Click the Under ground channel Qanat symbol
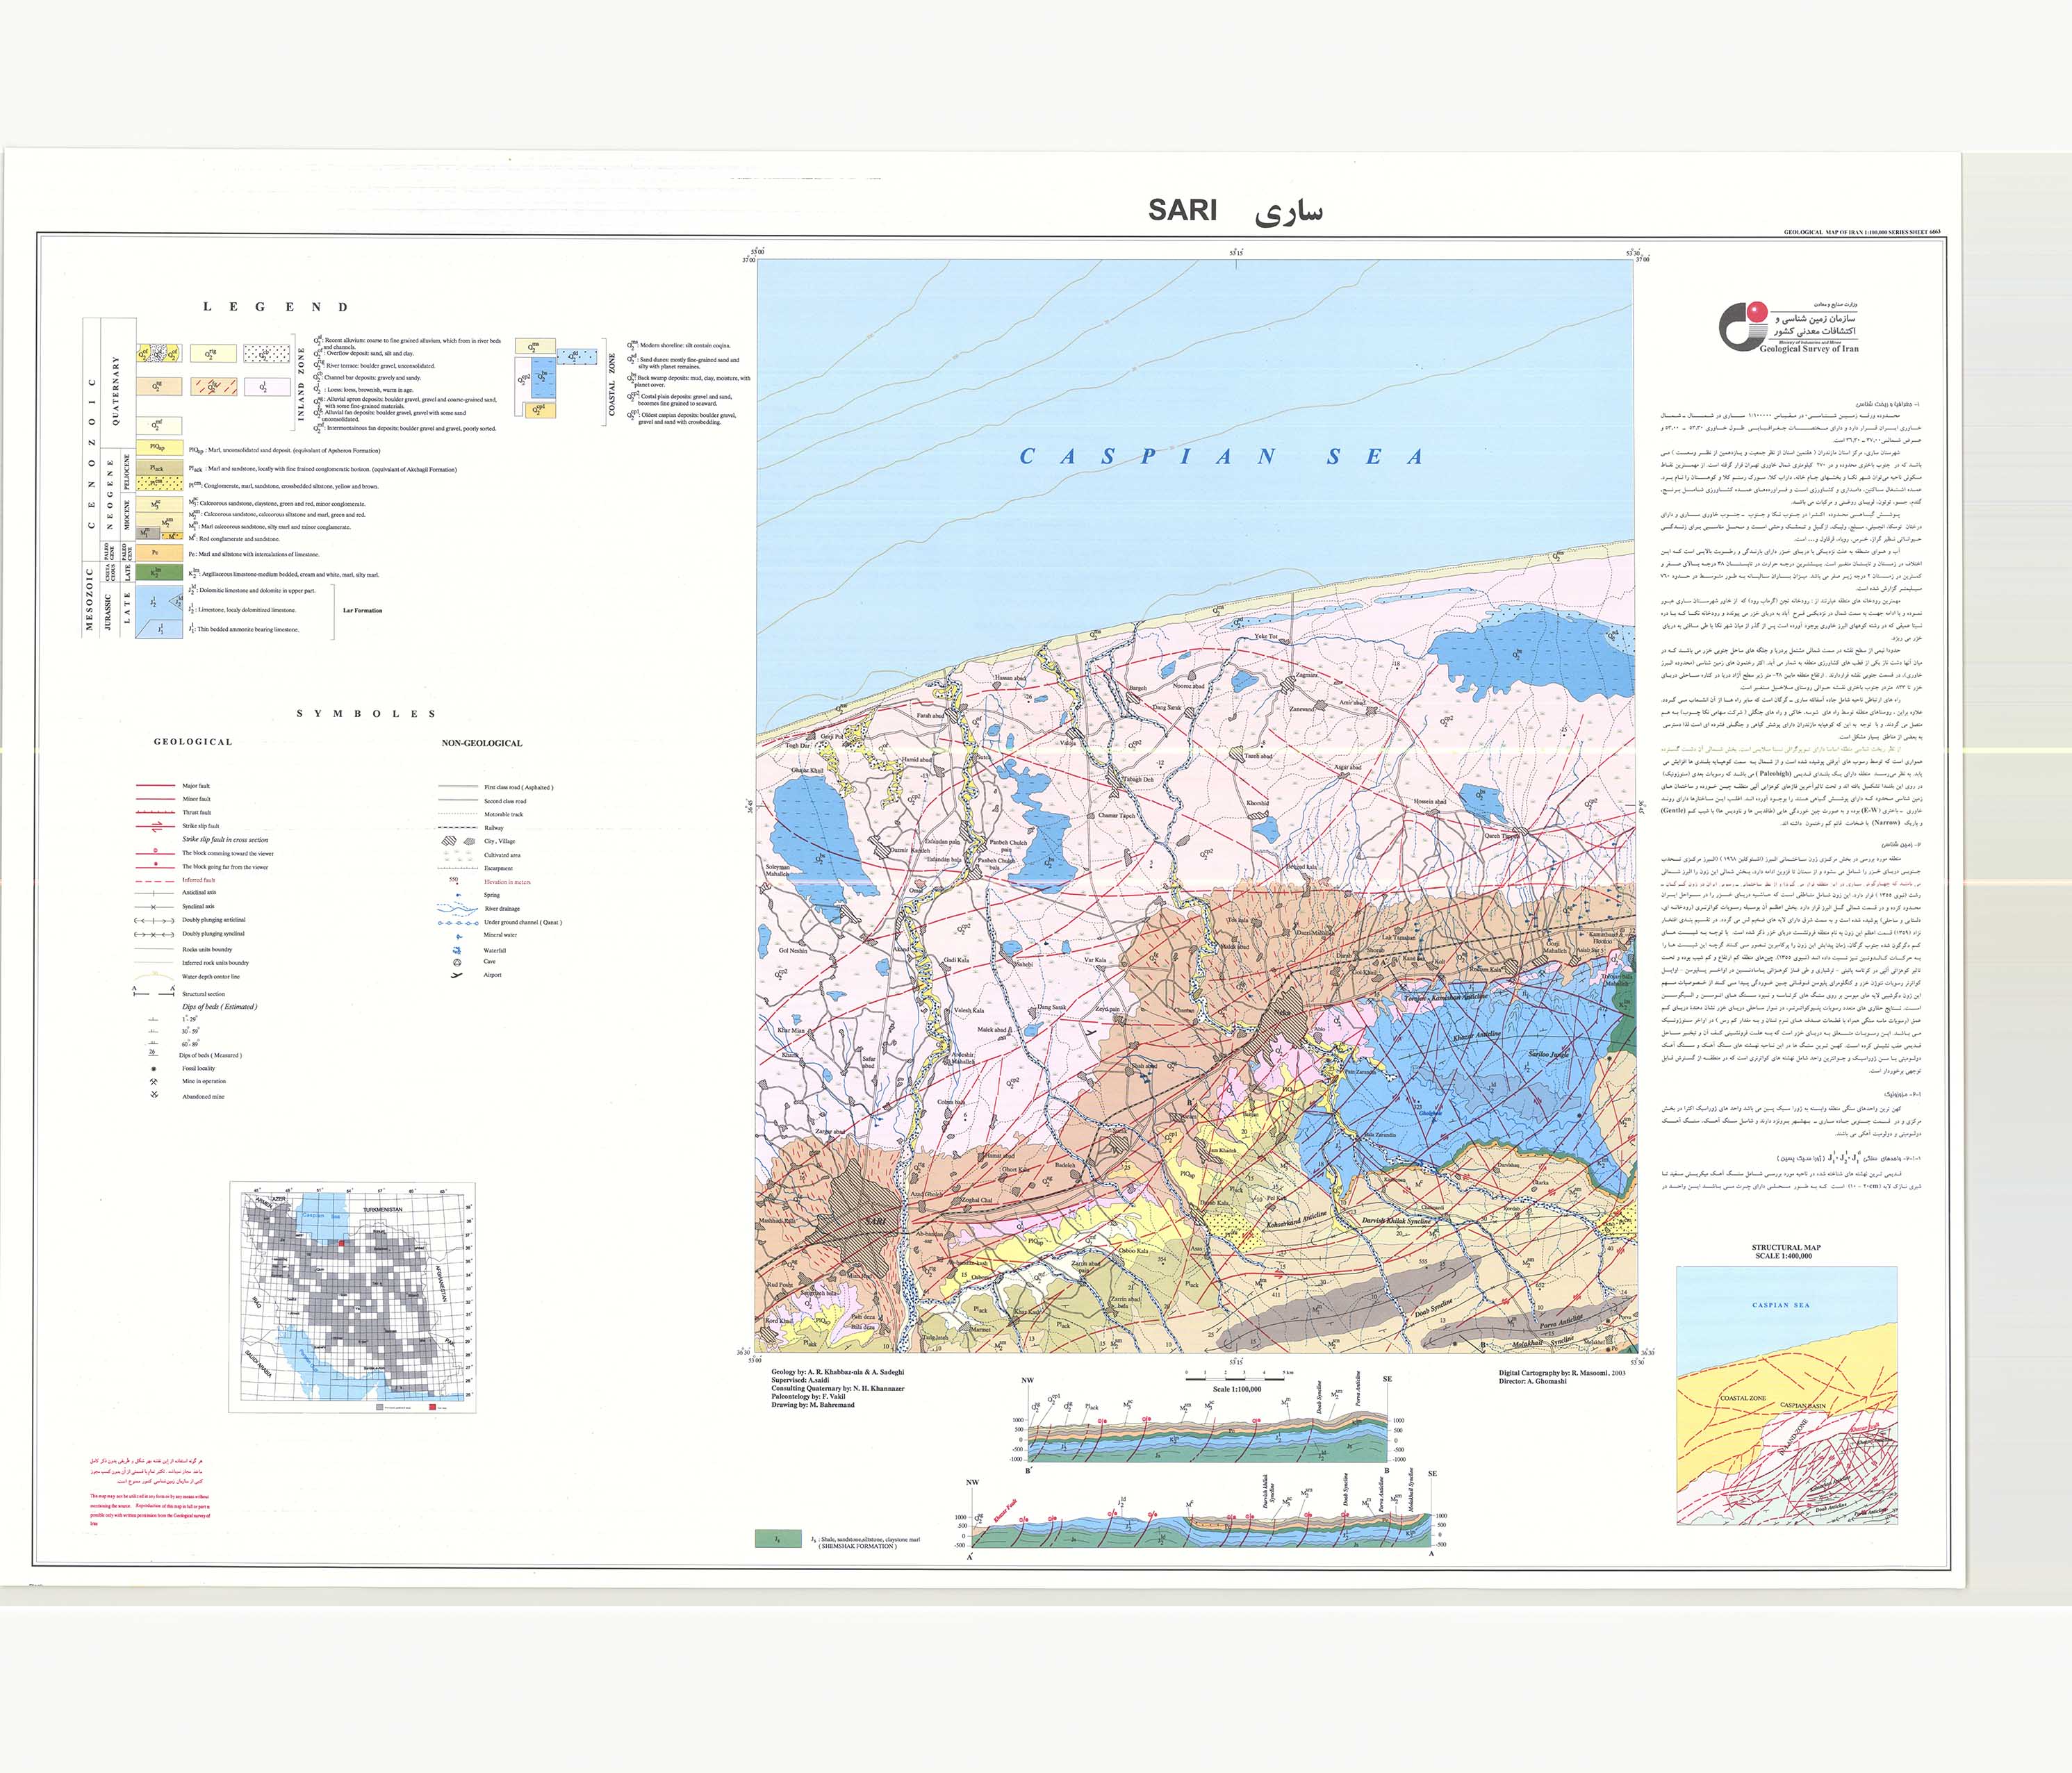Image resolution: width=2072 pixels, height=1773 pixels. 457,923
